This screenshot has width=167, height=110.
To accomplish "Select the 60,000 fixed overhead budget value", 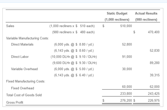I will [127, 87].
